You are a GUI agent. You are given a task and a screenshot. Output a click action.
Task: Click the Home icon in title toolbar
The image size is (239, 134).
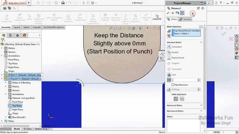tap(38, 3)
